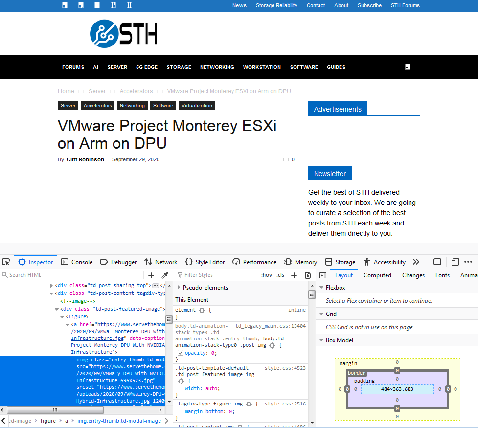Click the element picker icon in devtools

pos(6,262)
